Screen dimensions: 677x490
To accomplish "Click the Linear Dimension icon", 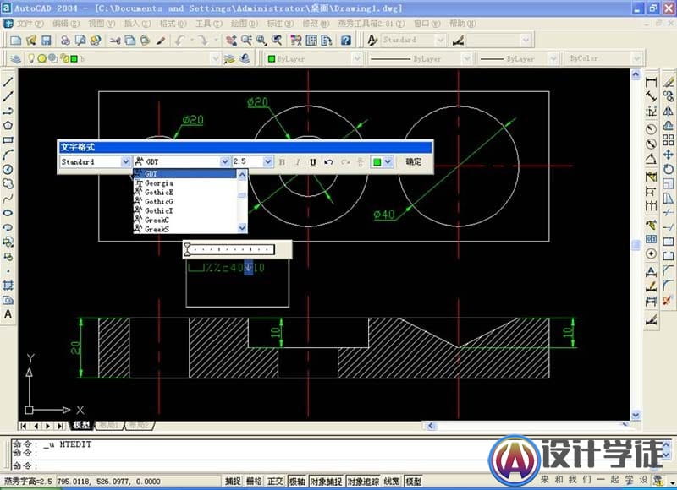I will pos(651,82).
